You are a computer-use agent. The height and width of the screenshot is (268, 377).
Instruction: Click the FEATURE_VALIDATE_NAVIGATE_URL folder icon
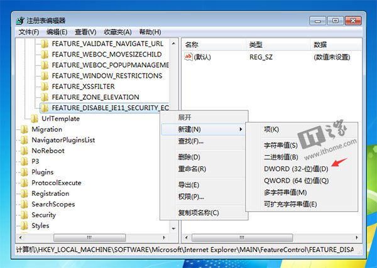(x=45, y=44)
